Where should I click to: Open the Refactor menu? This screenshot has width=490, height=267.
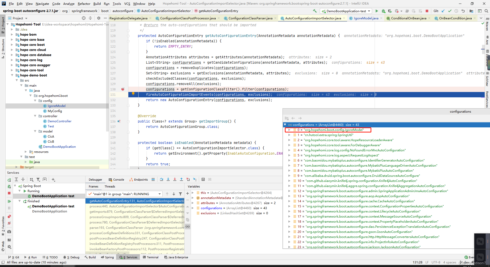[x=84, y=4]
